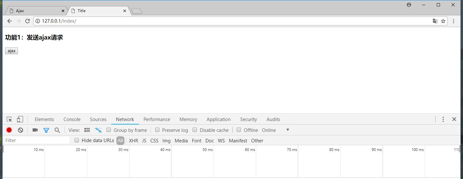Toggle the device toolbar icon

[x=20, y=119]
